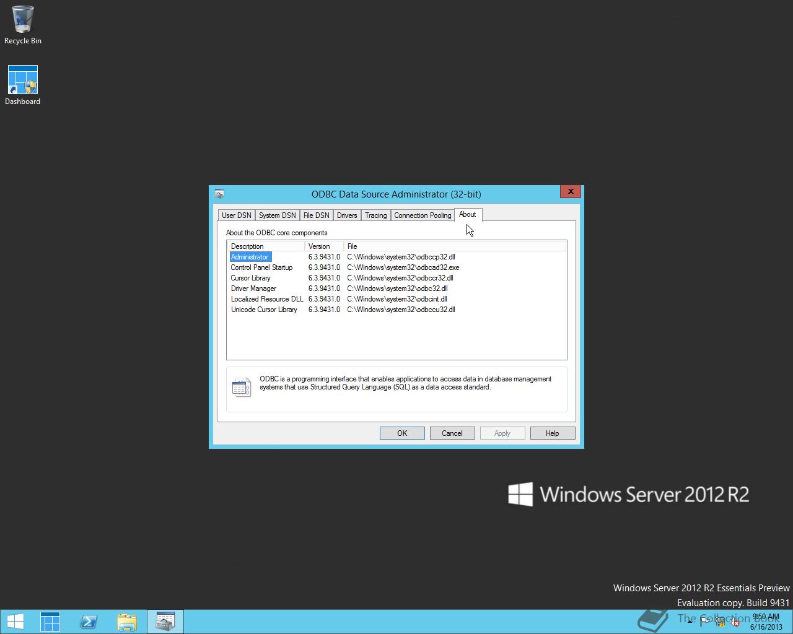The width and height of the screenshot is (793, 634).
Task: Click the odbccp32.dll file path
Action: (401, 257)
